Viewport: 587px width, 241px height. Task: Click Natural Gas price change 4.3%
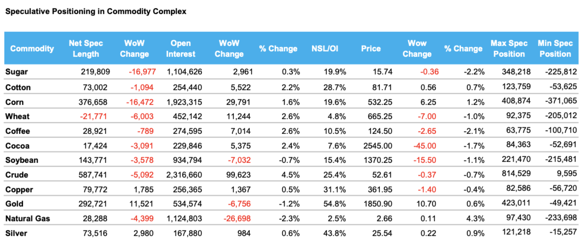point(475,218)
